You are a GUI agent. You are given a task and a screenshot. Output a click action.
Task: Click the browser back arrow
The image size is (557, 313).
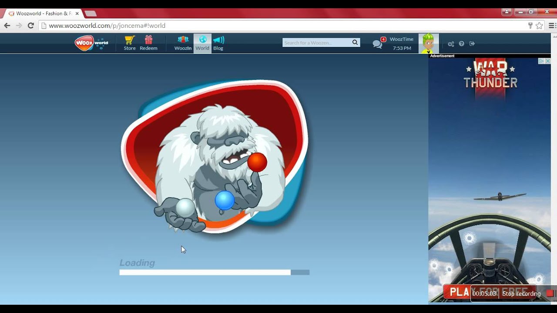(7, 26)
